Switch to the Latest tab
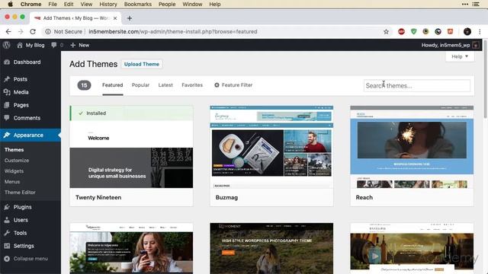488x274 pixels. pos(165,85)
